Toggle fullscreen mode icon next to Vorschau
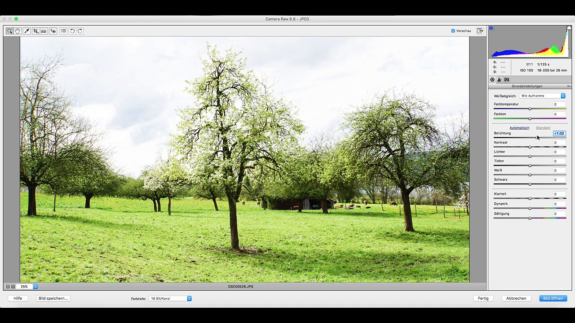Image resolution: width=575 pixels, height=323 pixels. pyautogui.click(x=480, y=31)
